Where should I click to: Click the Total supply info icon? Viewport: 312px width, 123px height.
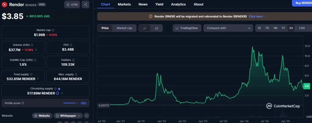pyautogui.click(x=31, y=74)
